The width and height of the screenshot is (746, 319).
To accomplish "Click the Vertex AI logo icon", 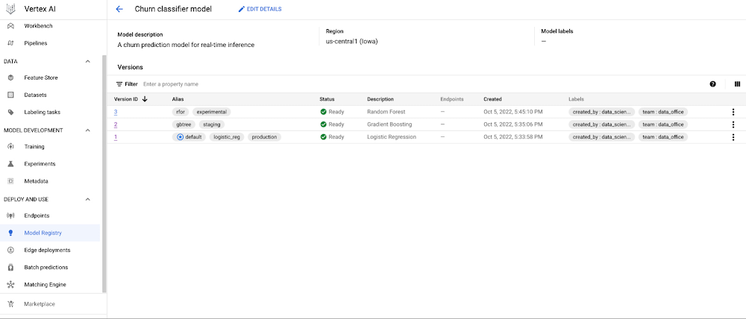I will coord(10,9).
